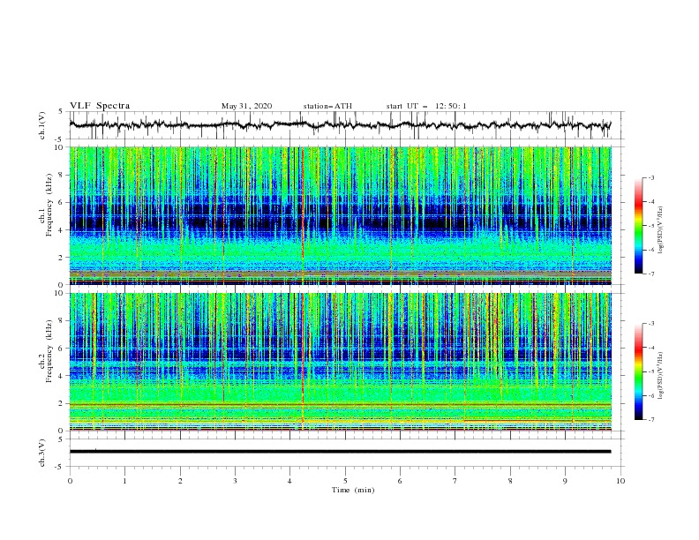The image size is (699, 540).
Task: Click the ch.3 flat black trace
Action: click(341, 452)
